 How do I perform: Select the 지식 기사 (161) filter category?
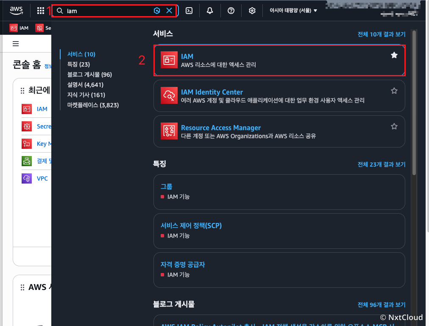click(x=86, y=95)
